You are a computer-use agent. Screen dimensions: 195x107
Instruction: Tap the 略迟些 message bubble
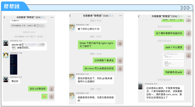15,81
